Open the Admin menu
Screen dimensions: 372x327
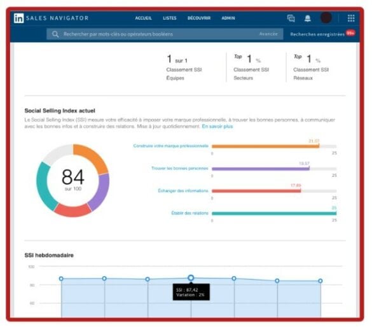pos(228,18)
